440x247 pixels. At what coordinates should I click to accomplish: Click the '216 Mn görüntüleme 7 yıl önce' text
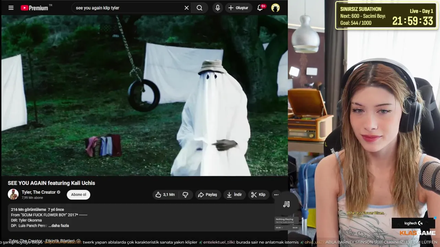click(x=37, y=210)
